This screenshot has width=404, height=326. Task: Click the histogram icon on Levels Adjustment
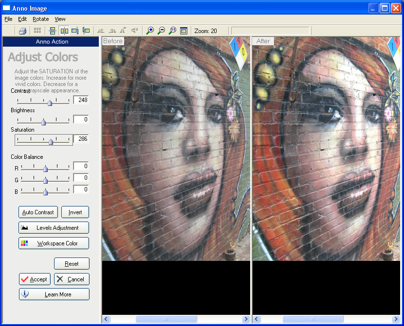25,228
